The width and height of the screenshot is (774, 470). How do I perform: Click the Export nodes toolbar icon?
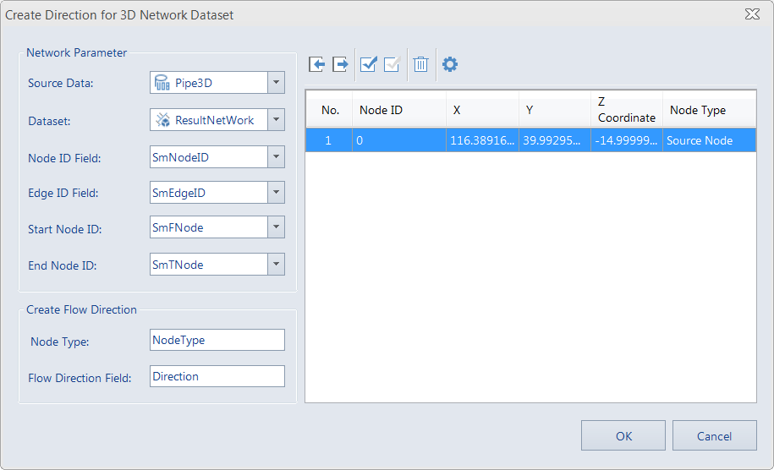pyautogui.click(x=341, y=64)
